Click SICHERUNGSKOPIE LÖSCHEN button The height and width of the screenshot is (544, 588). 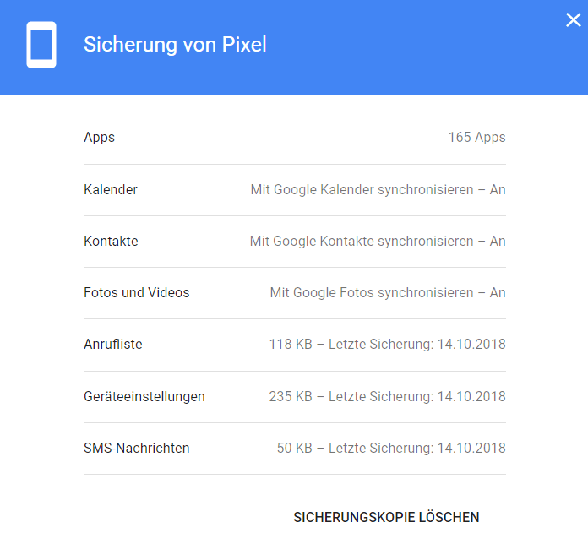pyautogui.click(x=386, y=517)
